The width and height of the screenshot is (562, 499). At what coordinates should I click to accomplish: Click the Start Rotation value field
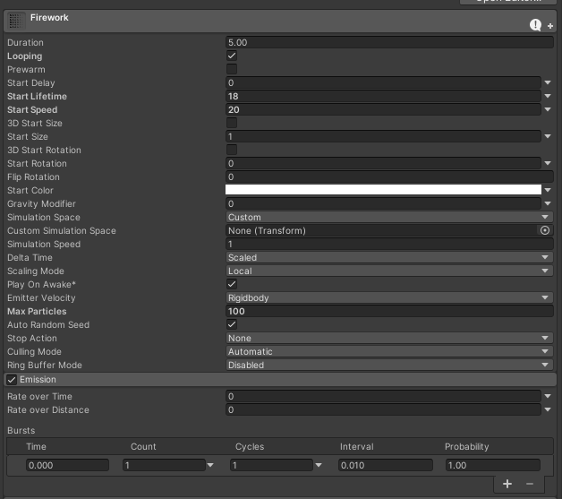point(383,163)
